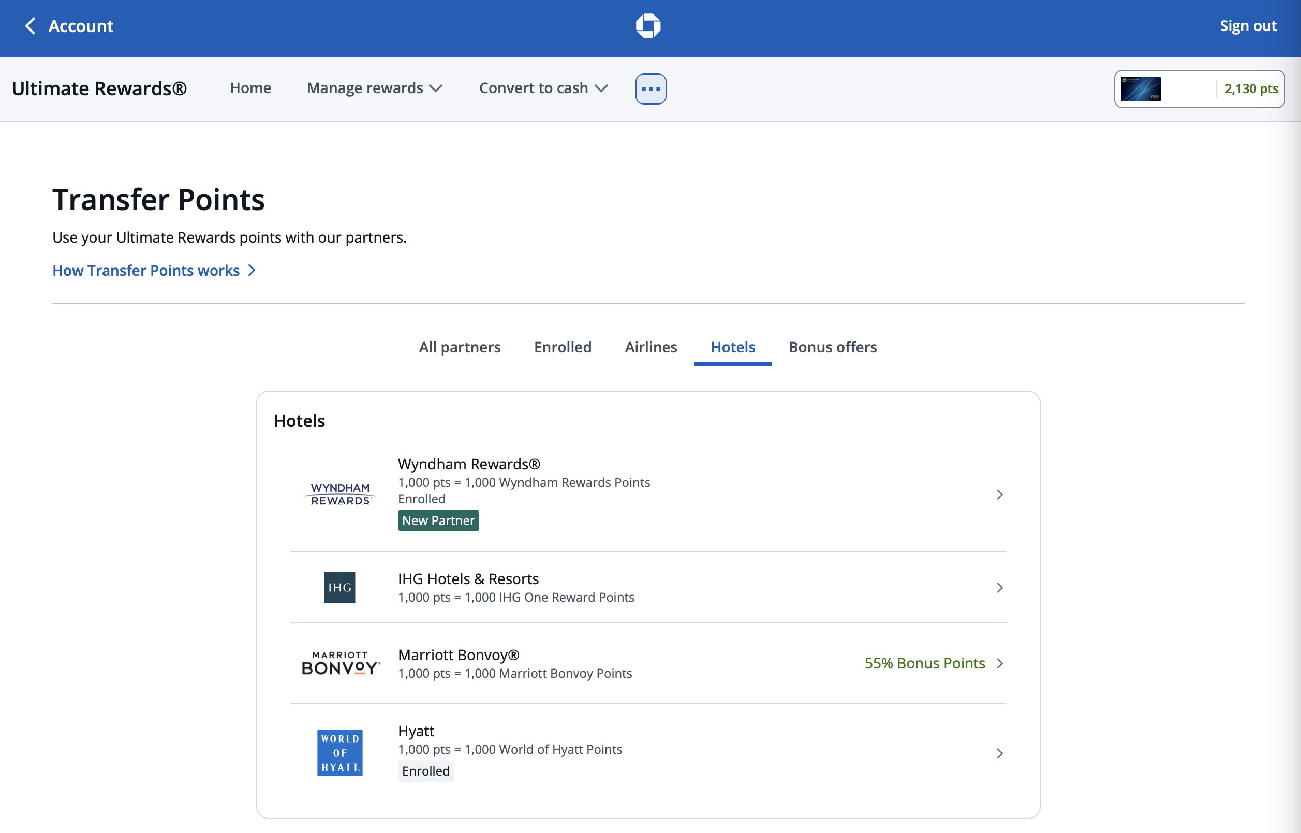The height and width of the screenshot is (833, 1301).
Task: Open the three-dots more options button
Action: 650,88
